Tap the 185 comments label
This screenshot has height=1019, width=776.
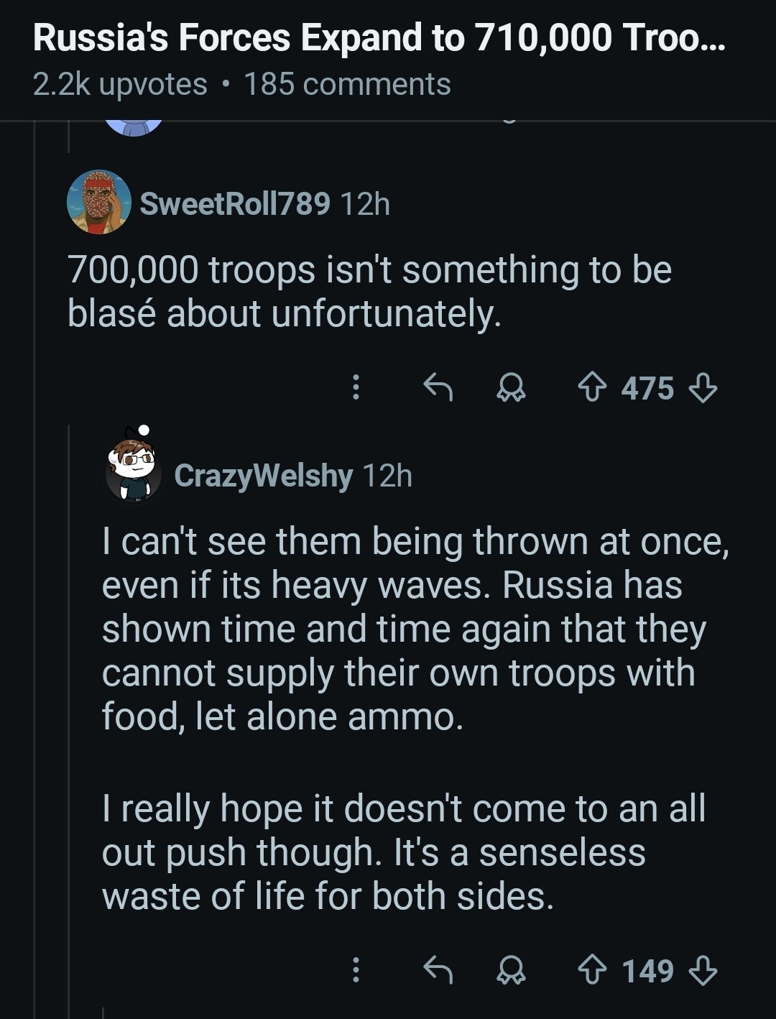(x=348, y=84)
